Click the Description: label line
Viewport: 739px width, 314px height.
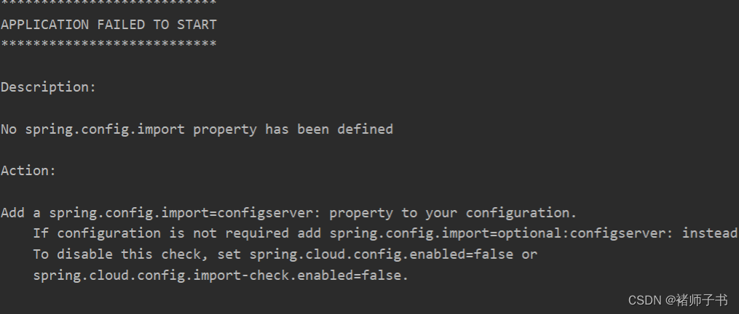48,87
